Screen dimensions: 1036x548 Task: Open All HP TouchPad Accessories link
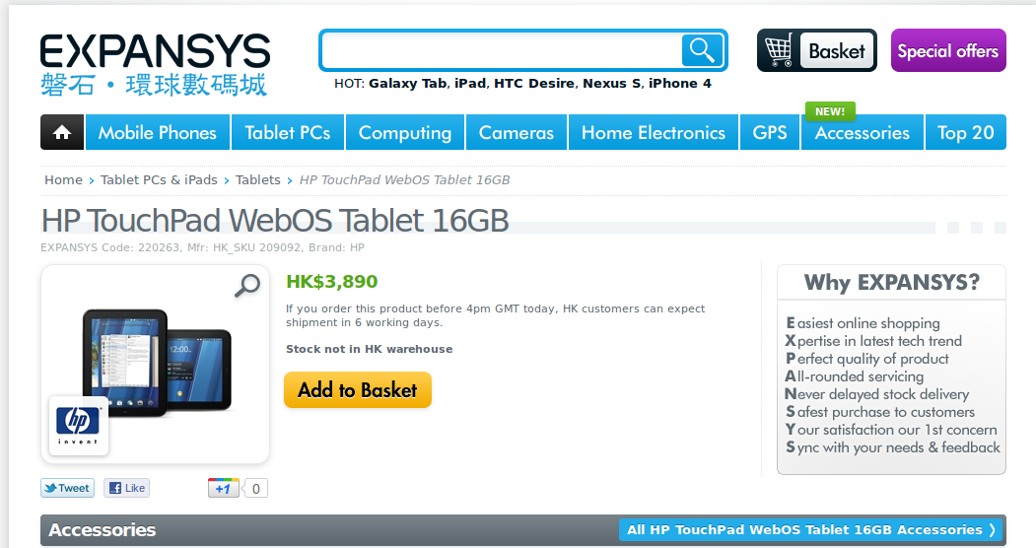coord(810,529)
